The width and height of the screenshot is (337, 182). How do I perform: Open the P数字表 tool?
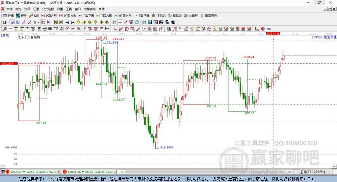coord(87,16)
